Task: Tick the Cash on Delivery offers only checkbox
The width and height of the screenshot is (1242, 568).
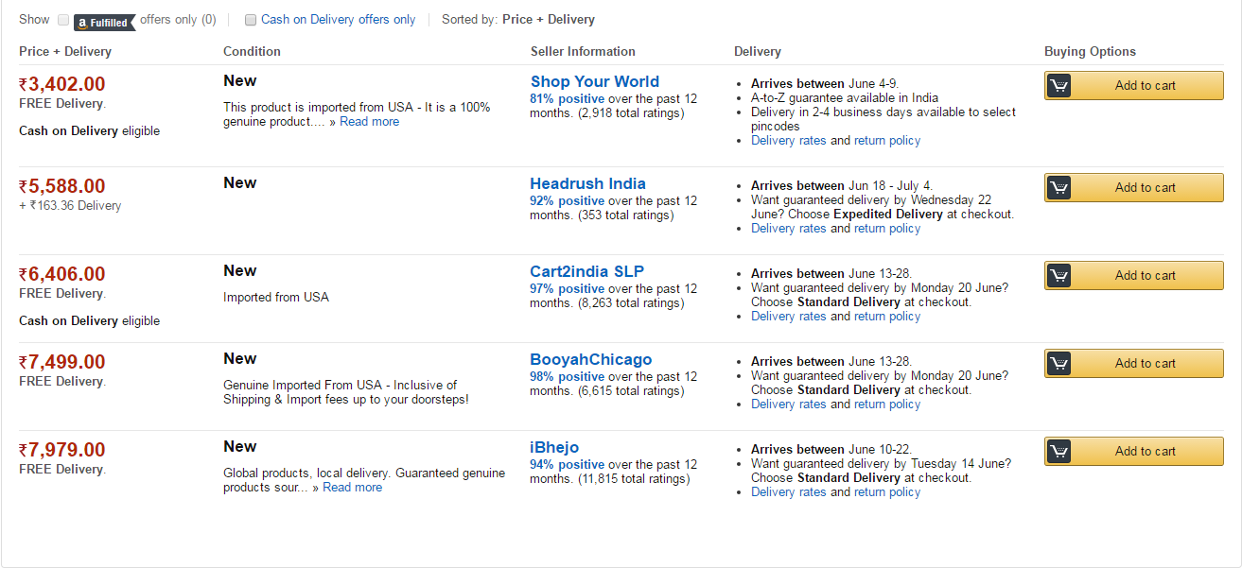Action: pos(251,20)
